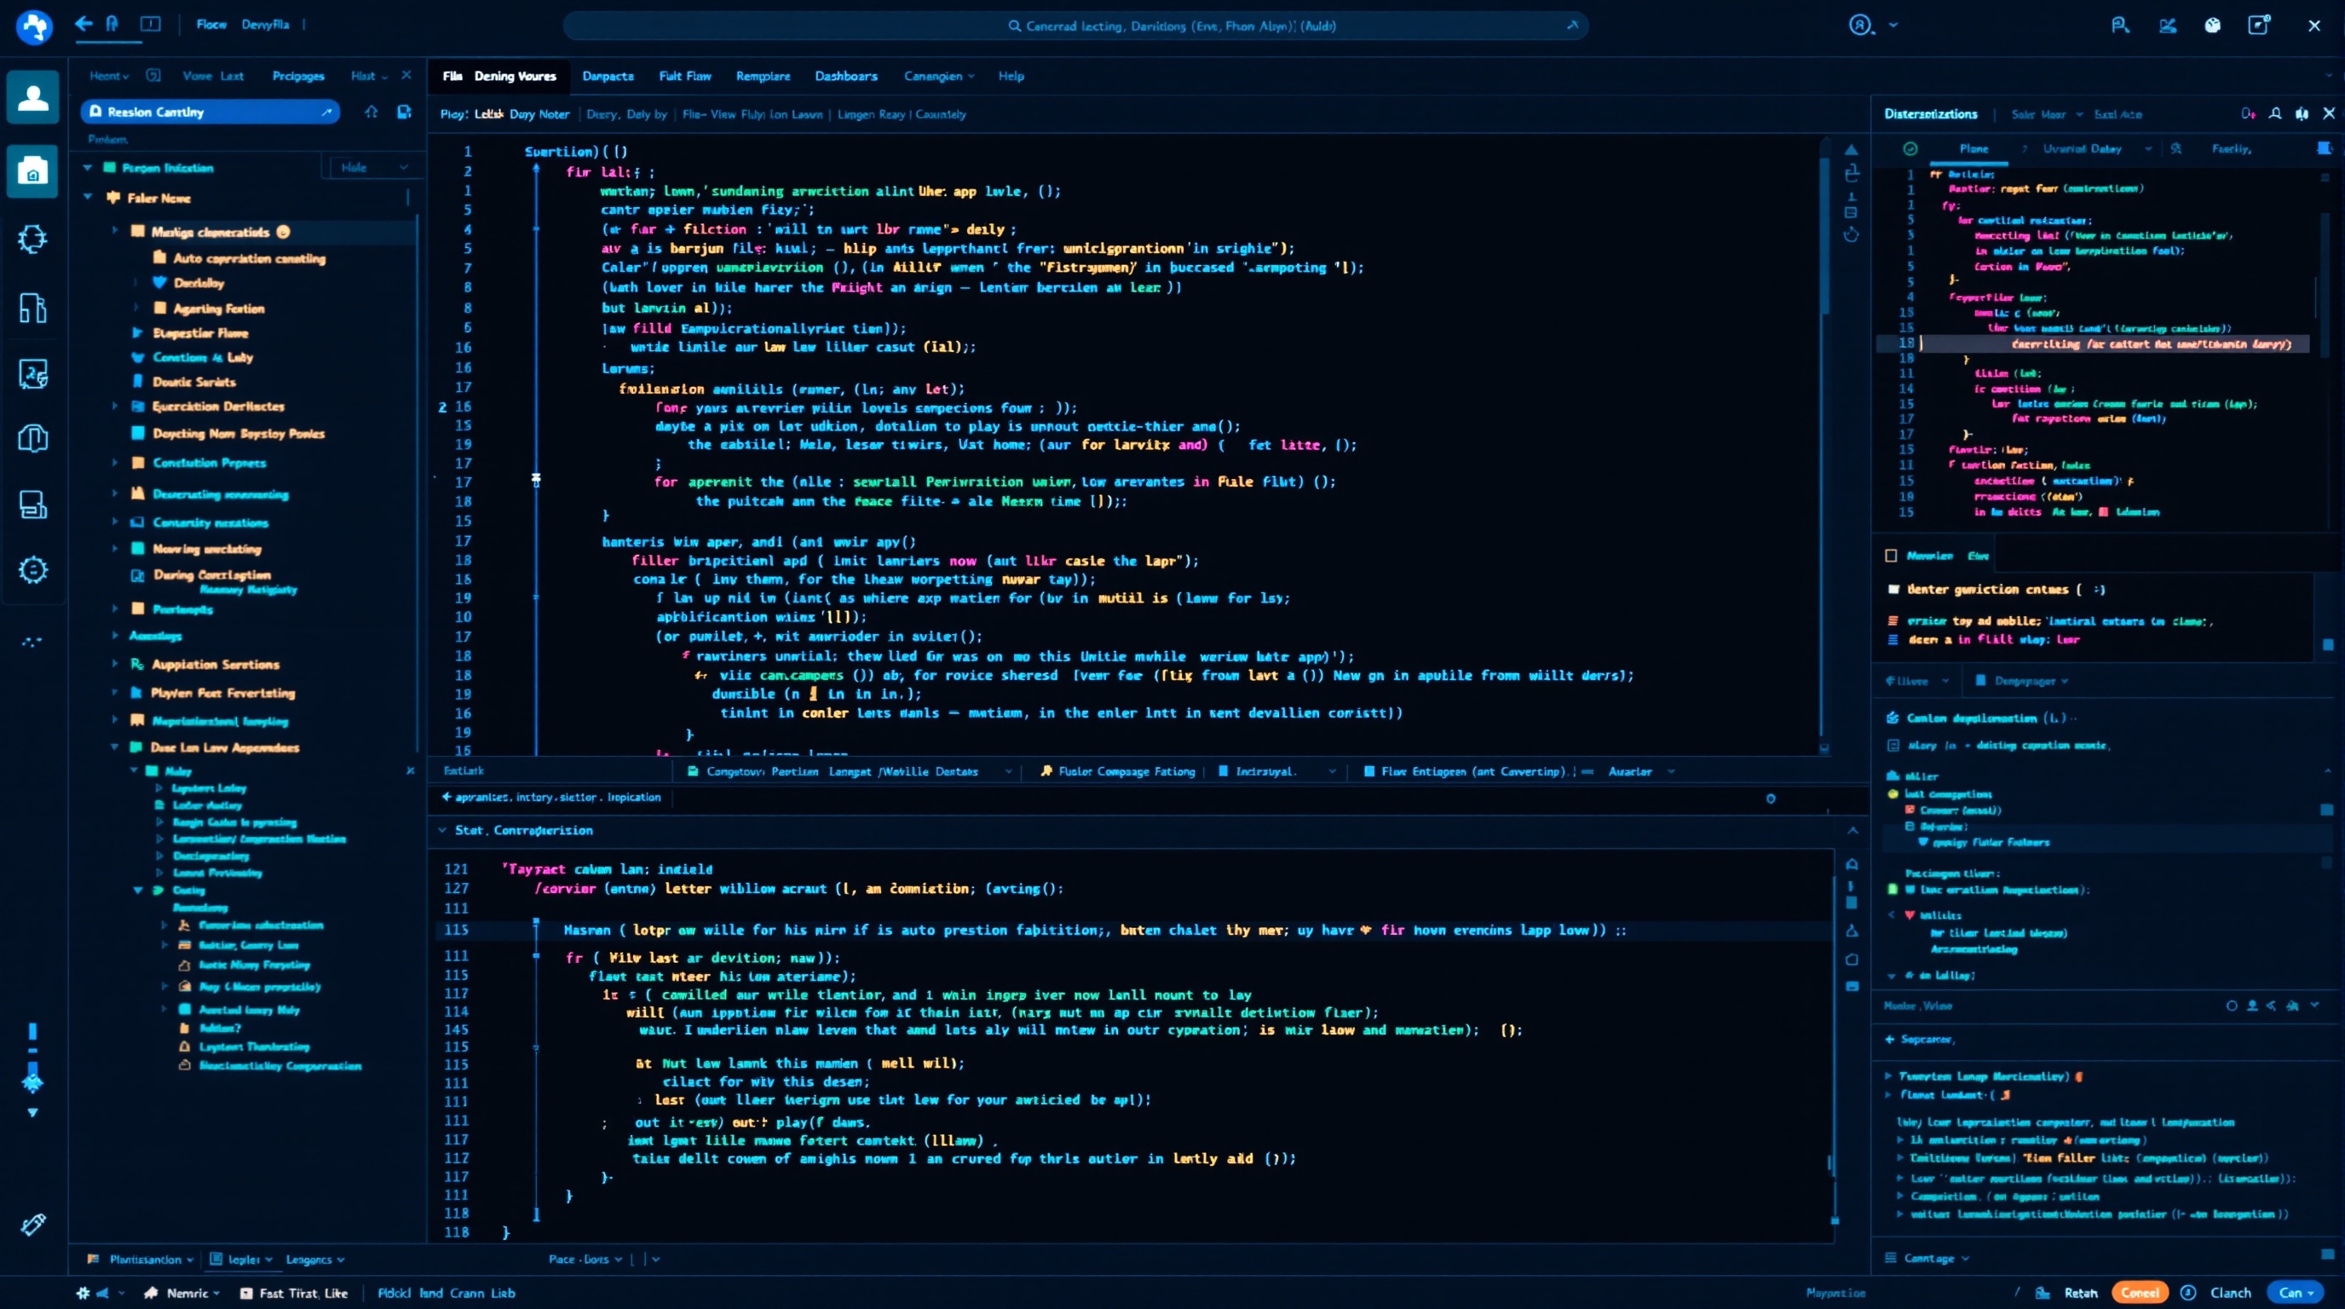This screenshot has width=2345, height=1309.
Task: Click the gear icon in bottom status bar
Action: [x=83, y=1293]
